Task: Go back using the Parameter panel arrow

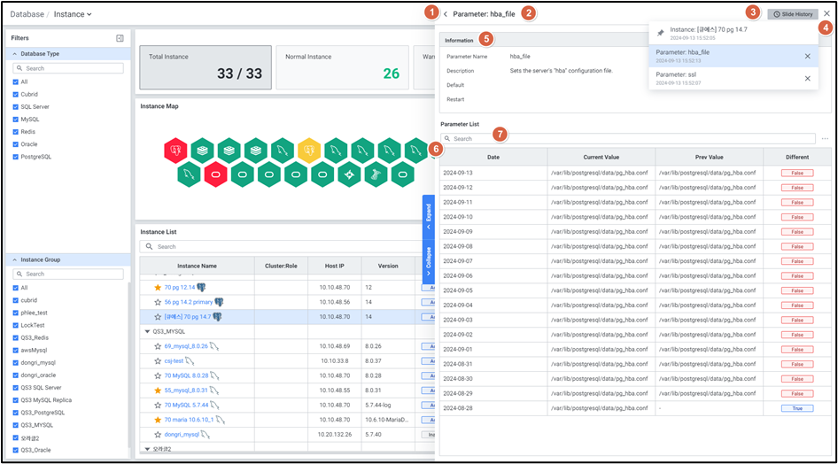Action: (x=446, y=14)
